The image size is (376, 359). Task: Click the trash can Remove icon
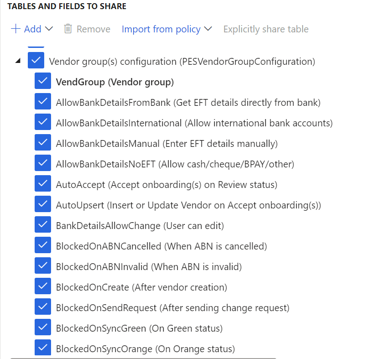click(x=68, y=29)
